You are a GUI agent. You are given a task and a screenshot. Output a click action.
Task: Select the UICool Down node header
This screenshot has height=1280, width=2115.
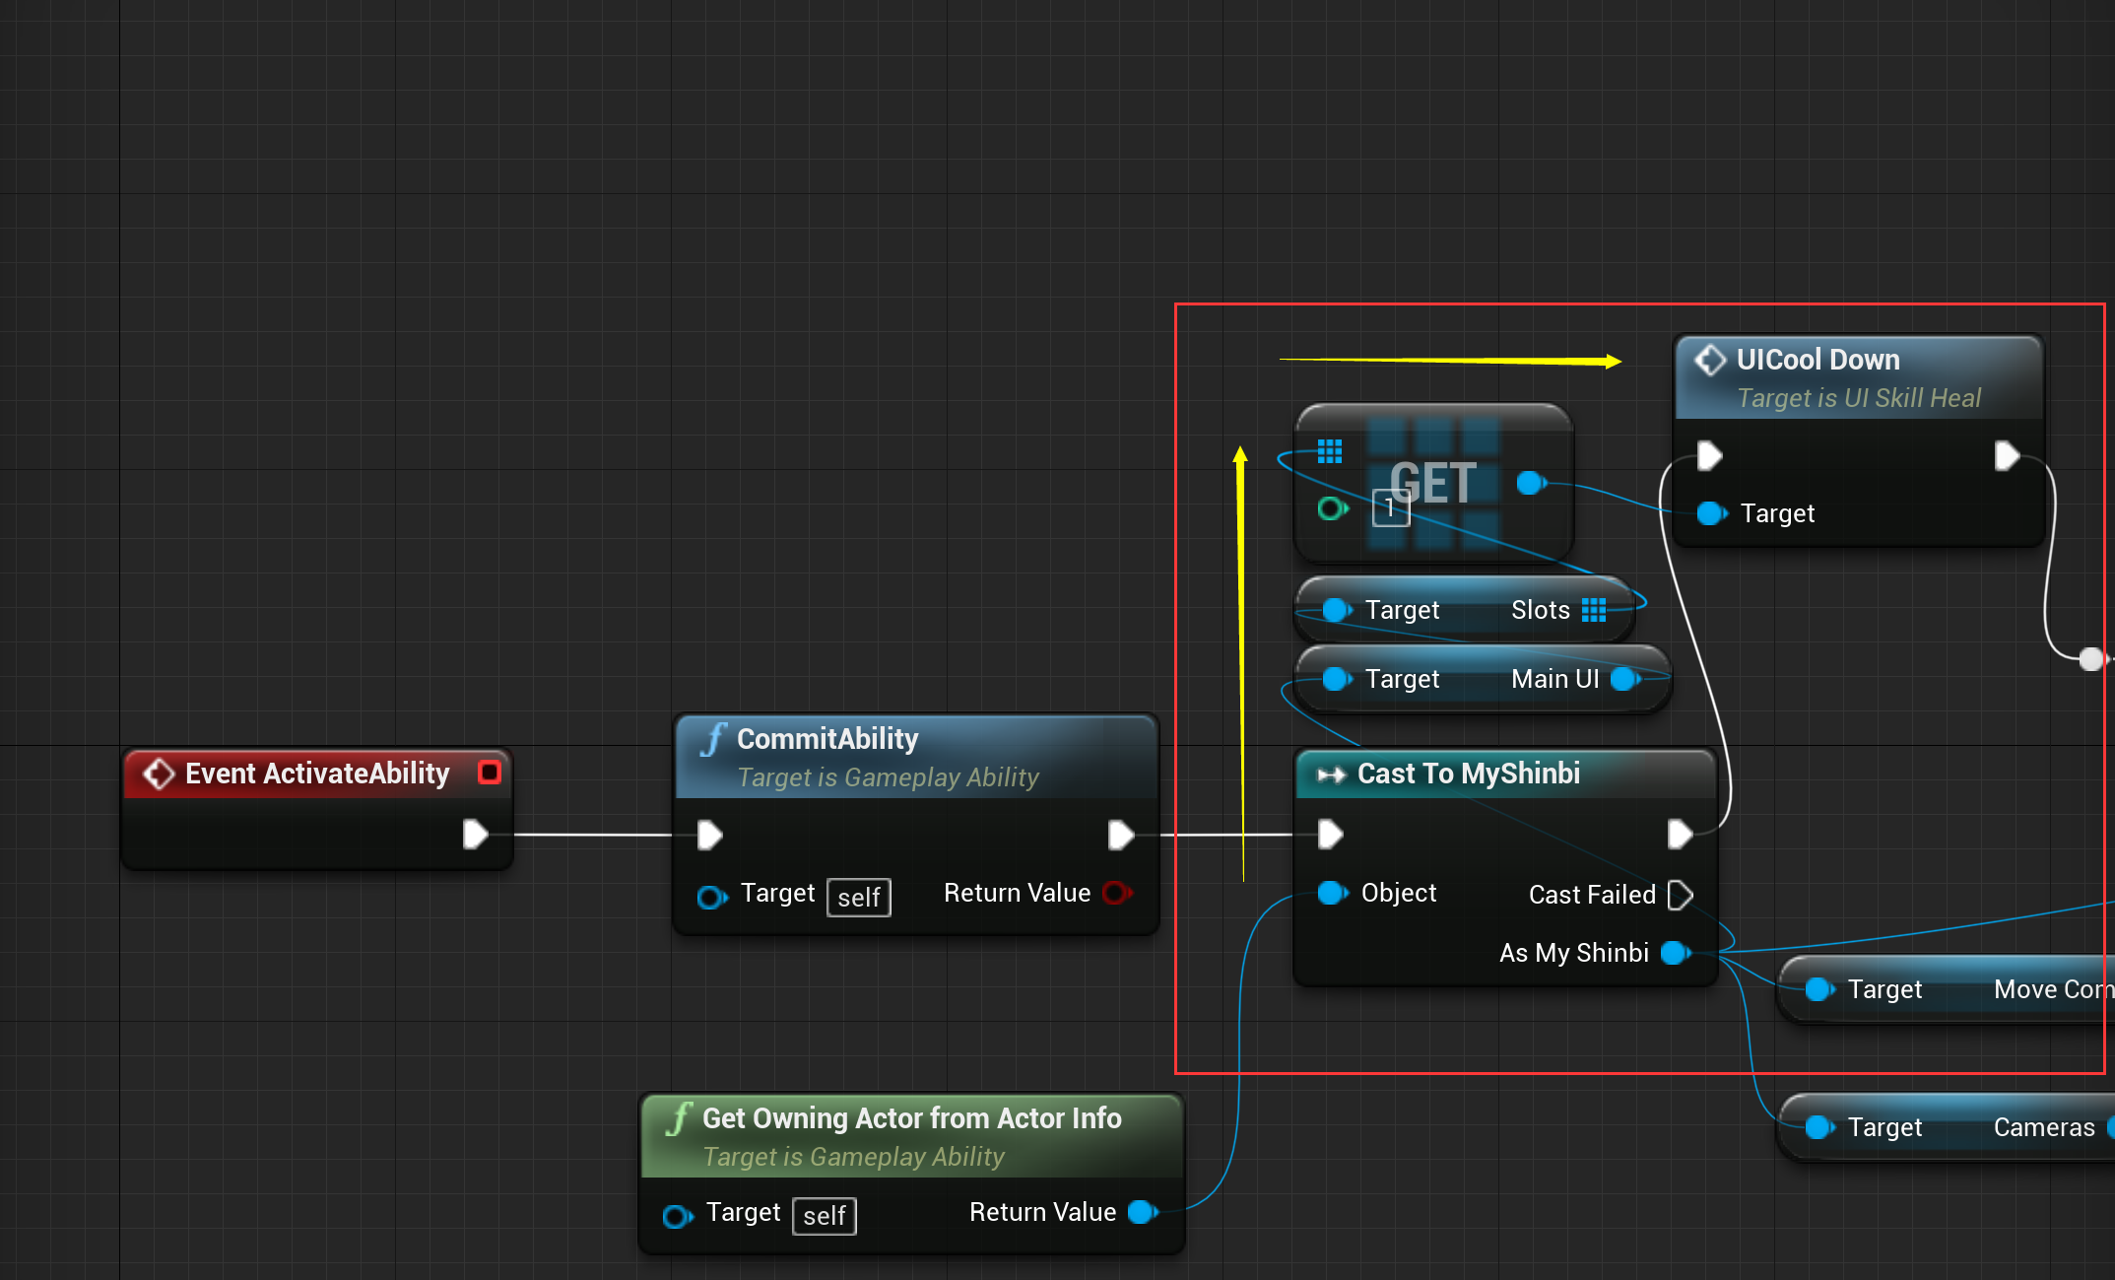[1818, 360]
